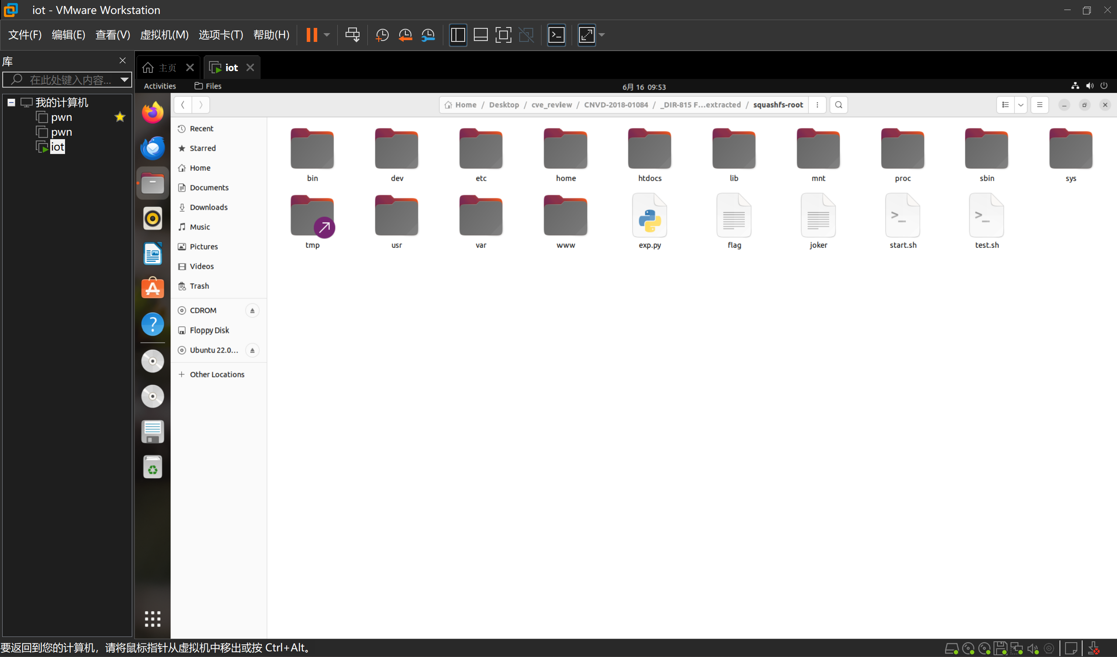The image size is (1117, 657).
Task: Collapse the 我的计算机 tree node
Action: tap(11, 103)
